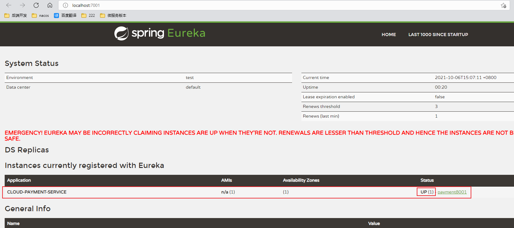Click the Environment value 'test'

pyautogui.click(x=190, y=77)
